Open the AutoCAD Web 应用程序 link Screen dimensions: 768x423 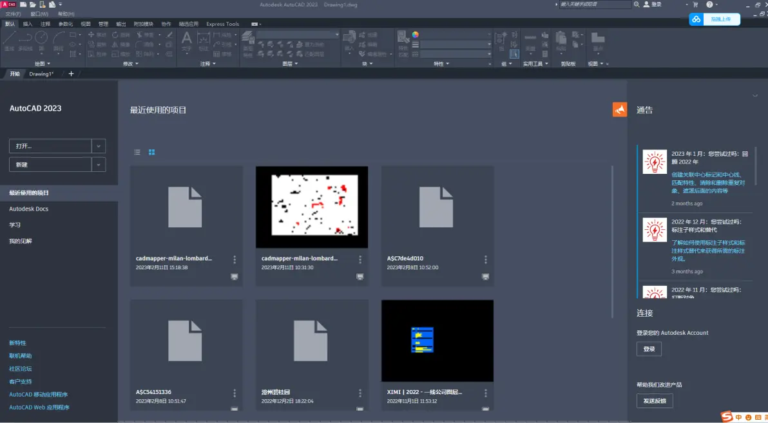pyautogui.click(x=39, y=408)
